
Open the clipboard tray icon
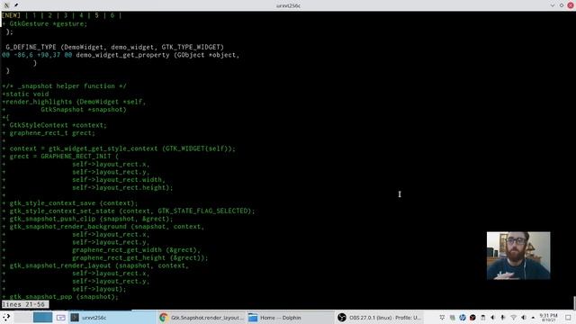point(483,318)
